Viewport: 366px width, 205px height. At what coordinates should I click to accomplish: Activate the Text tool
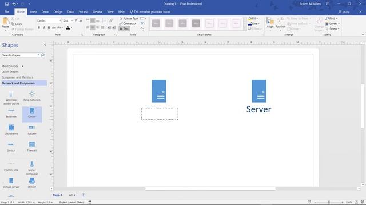click(124, 29)
